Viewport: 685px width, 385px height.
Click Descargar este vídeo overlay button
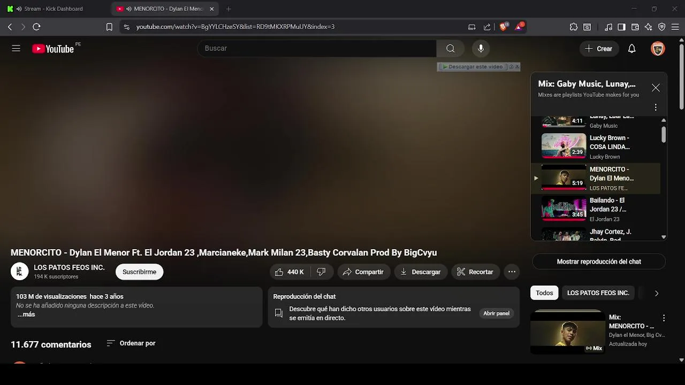[472, 67]
